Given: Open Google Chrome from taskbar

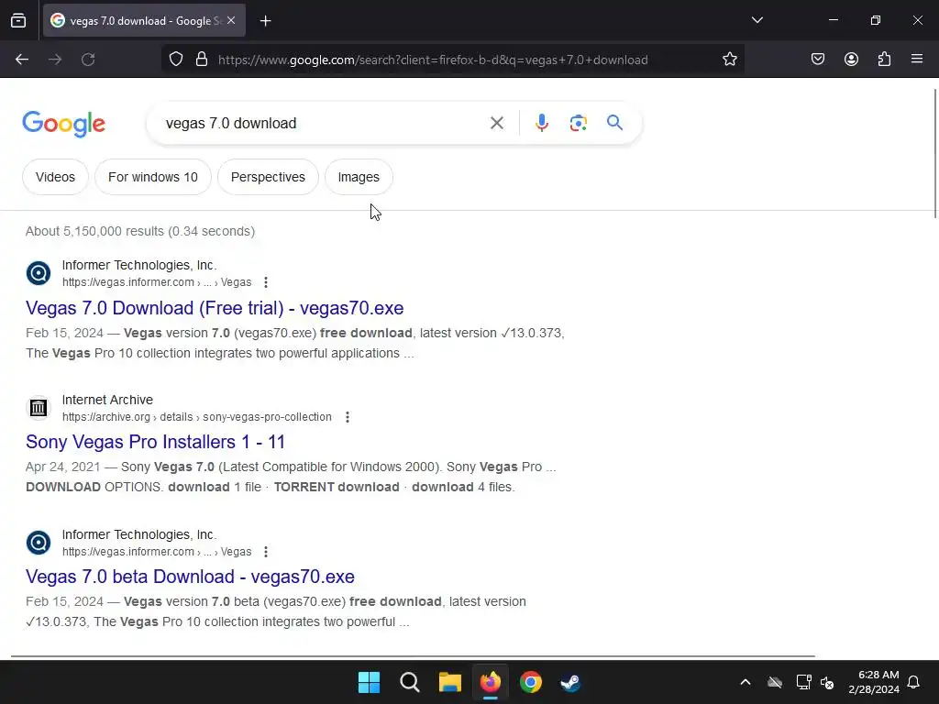Looking at the screenshot, I should pos(531,682).
